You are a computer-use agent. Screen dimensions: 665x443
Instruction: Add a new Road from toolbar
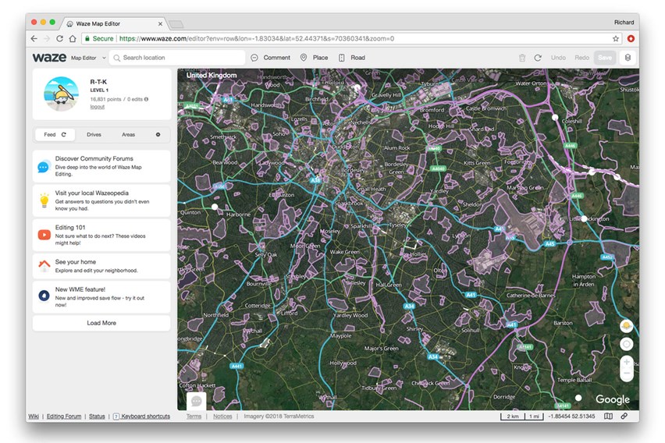click(351, 58)
